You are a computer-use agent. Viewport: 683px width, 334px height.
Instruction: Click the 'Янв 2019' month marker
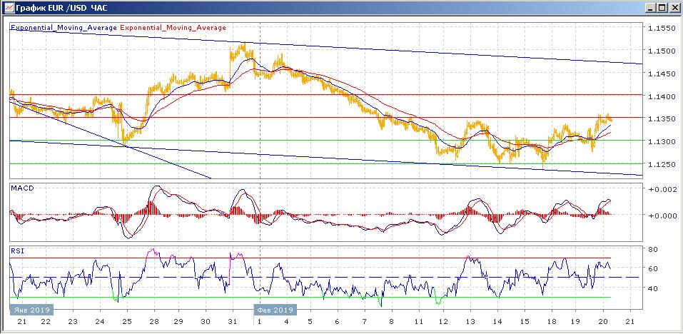31,310
